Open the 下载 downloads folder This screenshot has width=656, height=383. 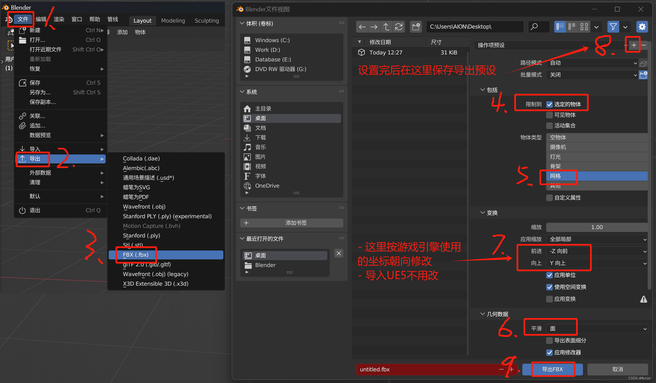[x=292, y=138]
